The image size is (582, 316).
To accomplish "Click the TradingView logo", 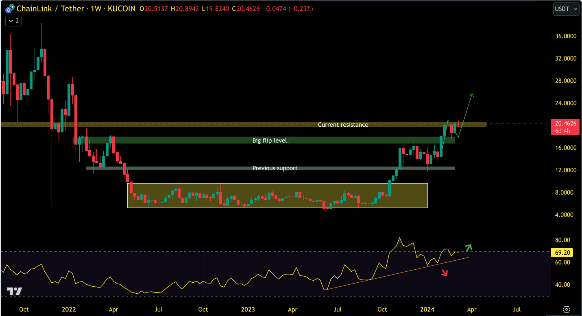I will click(x=14, y=291).
